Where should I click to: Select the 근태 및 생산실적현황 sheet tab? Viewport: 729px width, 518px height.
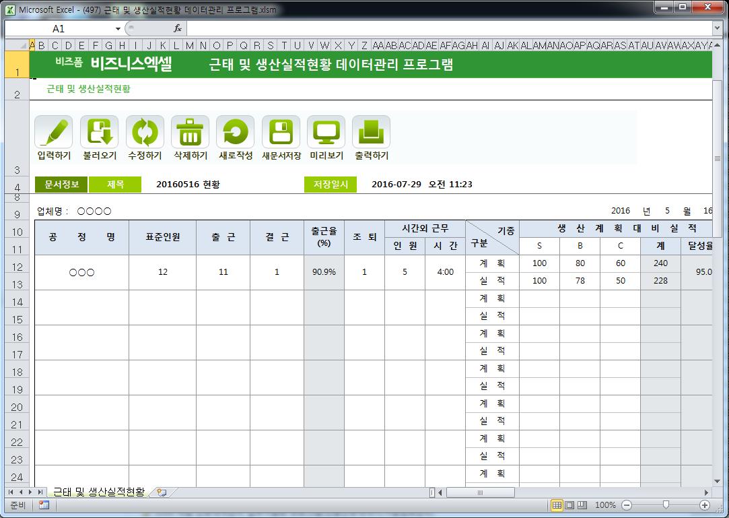[x=99, y=492]
